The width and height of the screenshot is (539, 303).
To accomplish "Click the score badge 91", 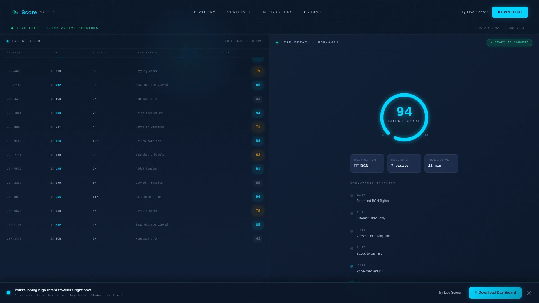I will tap(258, 169).
